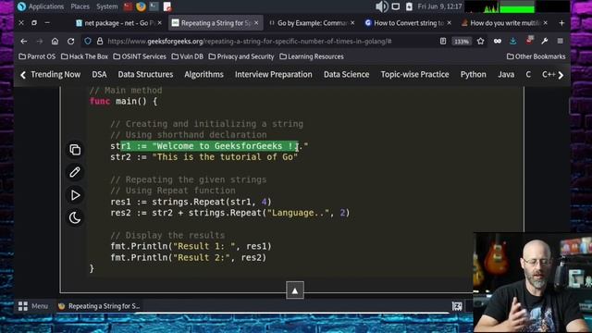Open the DSA topic link
Screen dimensions: 592x333
point(99,74)
